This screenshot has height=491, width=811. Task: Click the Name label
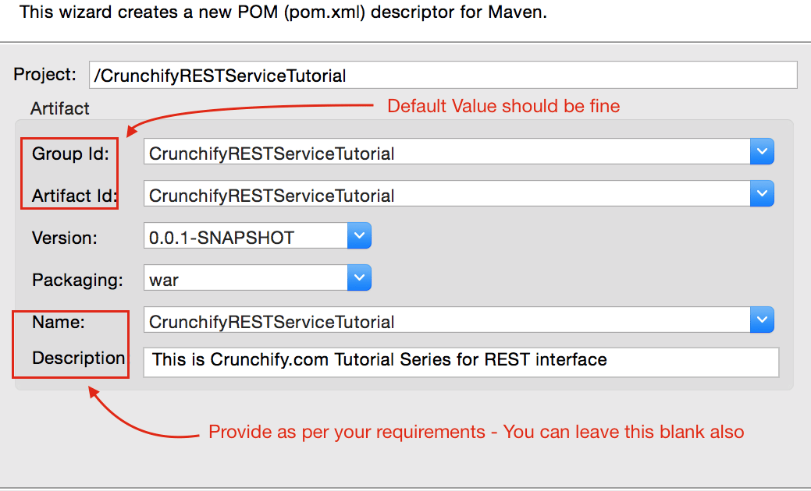59,322
